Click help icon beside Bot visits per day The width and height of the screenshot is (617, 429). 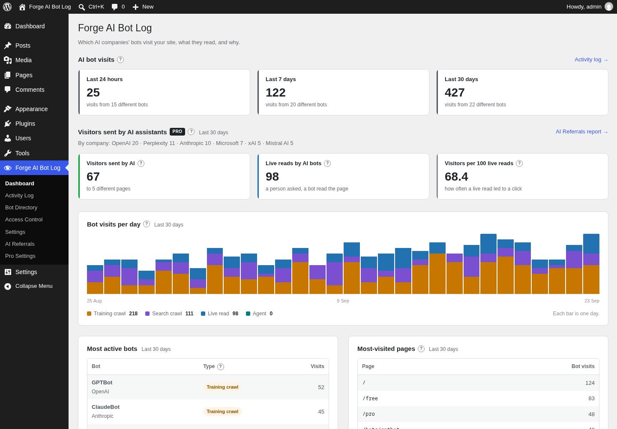147,224
